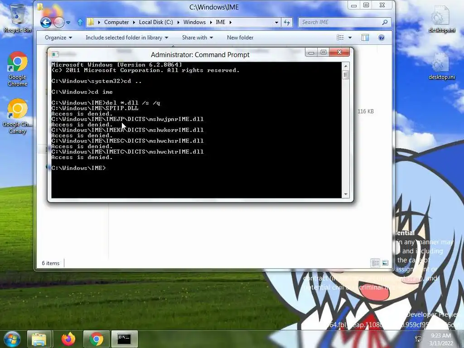Expand the arrow after the Computer breadcrumb
Image resolution: width=464 pixels, height=348 pixels.
click(134, 22)
